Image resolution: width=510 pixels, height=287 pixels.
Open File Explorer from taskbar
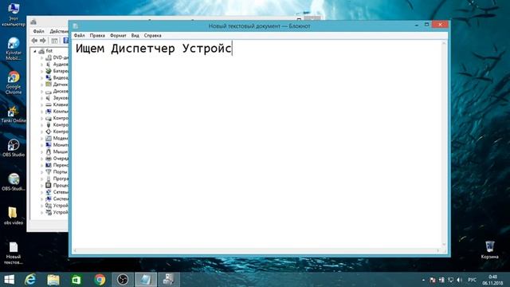[x=53, y=280]
